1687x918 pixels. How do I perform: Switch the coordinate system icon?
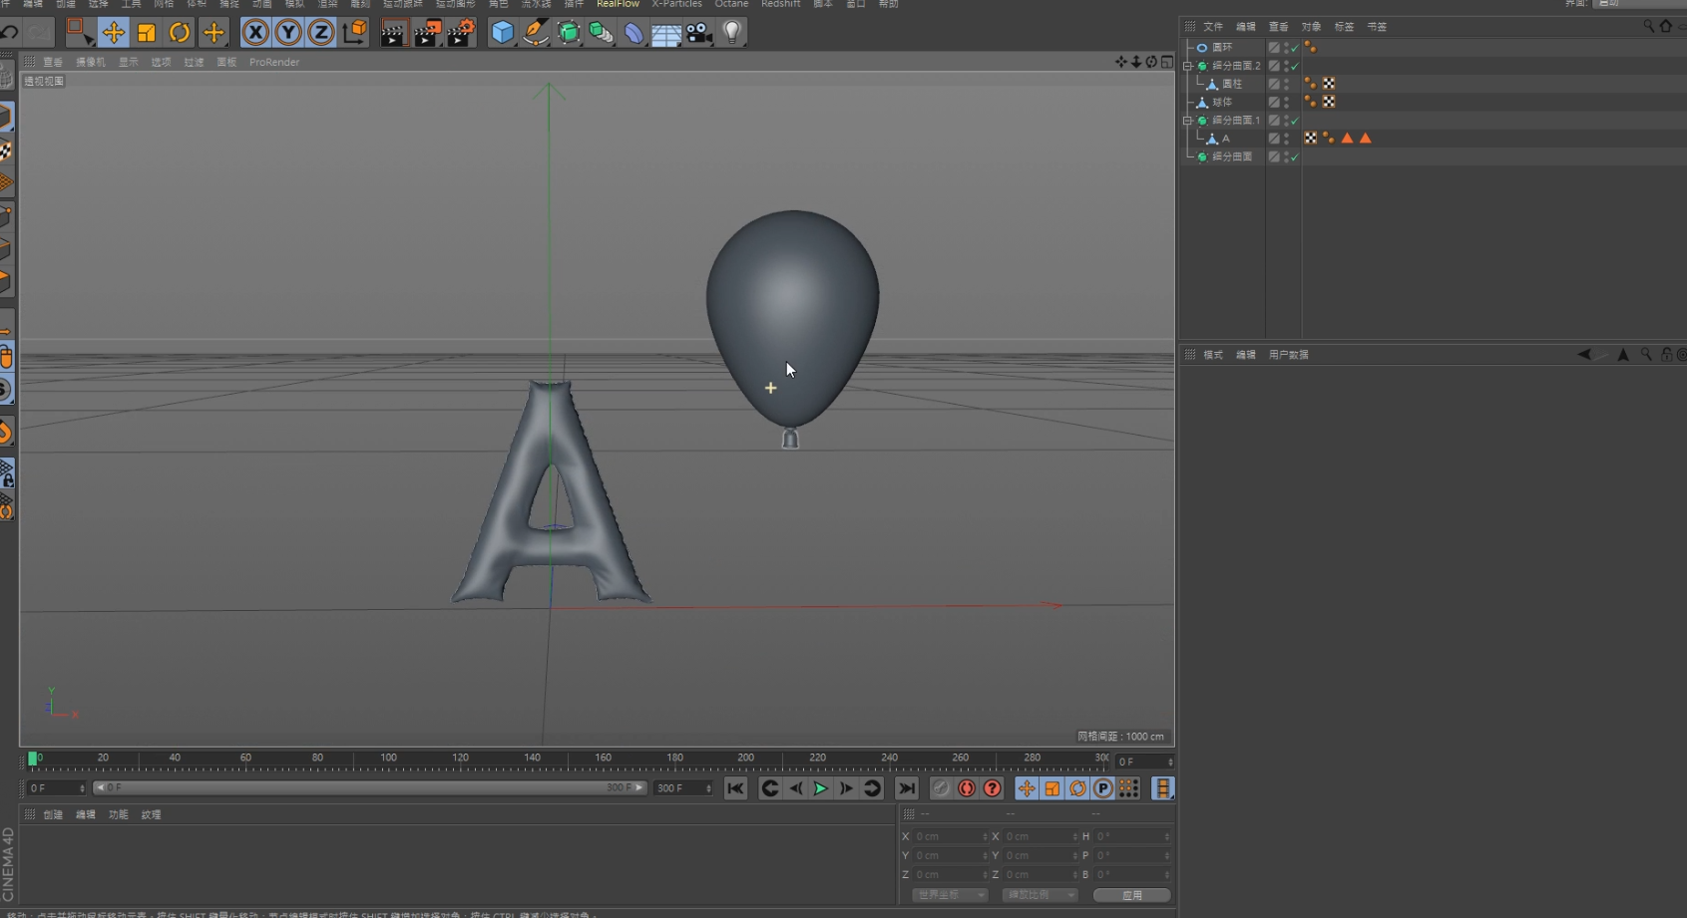pos(354,33)
